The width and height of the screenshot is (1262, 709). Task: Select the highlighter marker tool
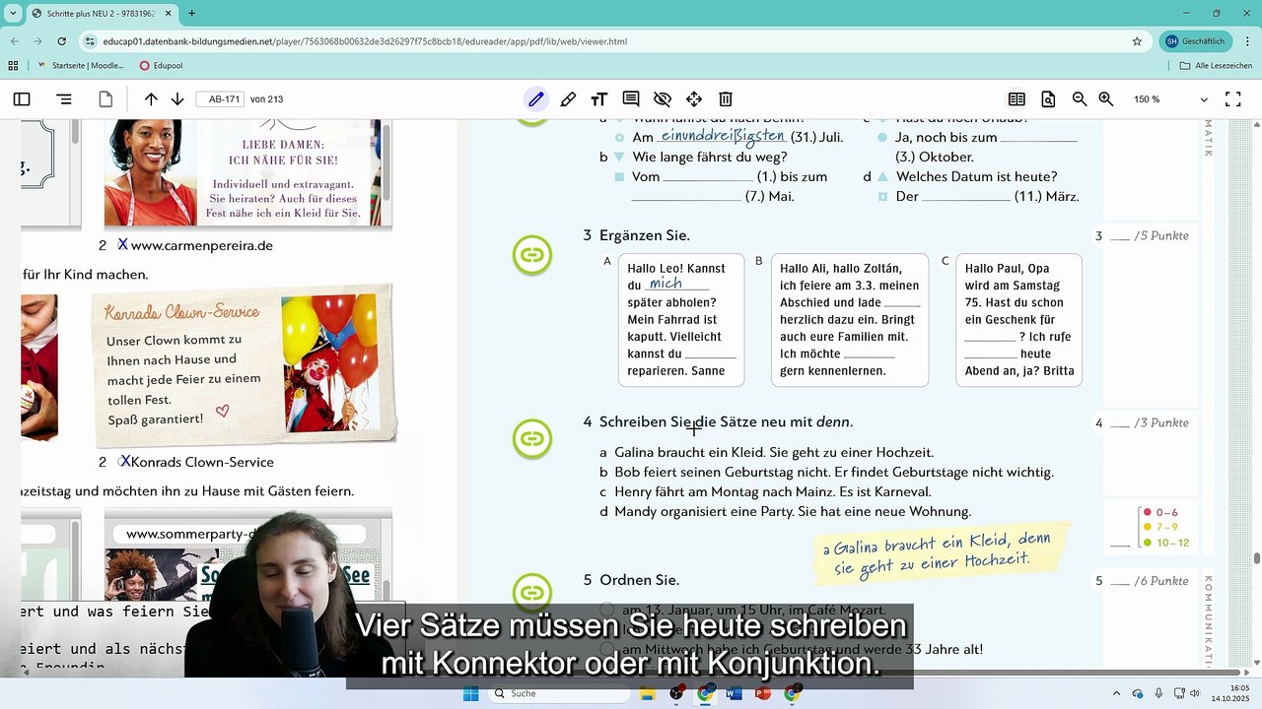point(568,99)
